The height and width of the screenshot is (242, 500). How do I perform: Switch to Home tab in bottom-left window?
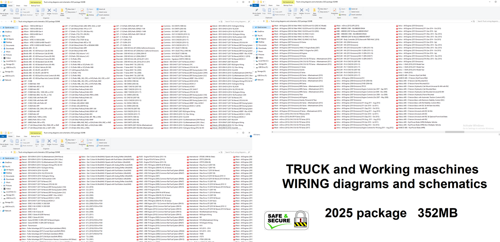coord(10,136)
